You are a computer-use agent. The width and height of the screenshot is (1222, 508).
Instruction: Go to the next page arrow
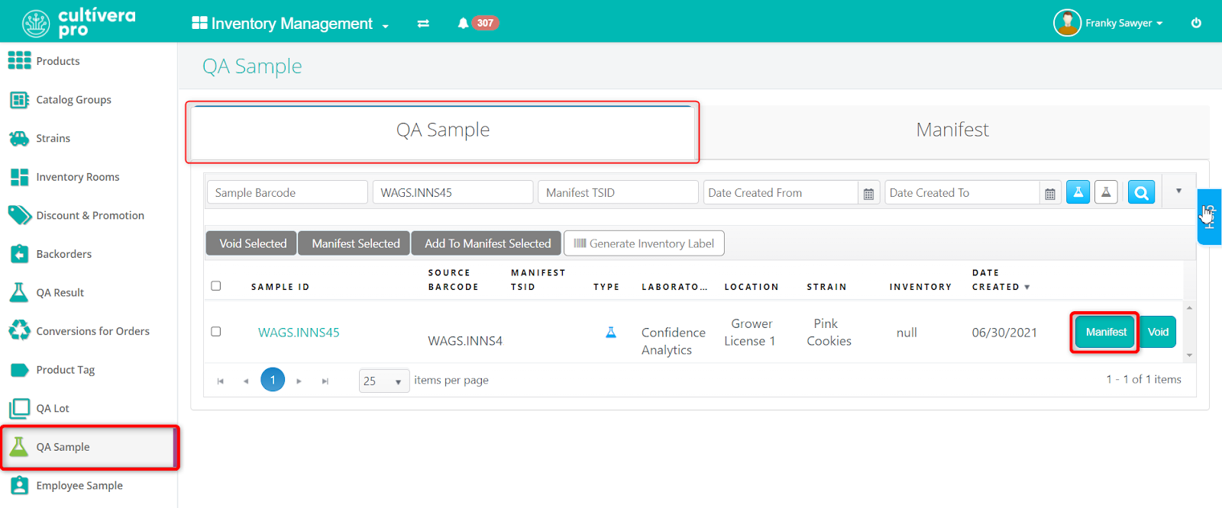click(x=299, y=381)
